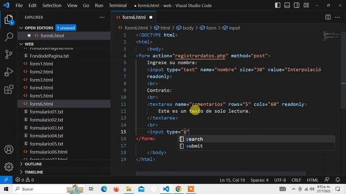Click the editor minimap preview
Image resolution: width=346 pixels, height=194 pixels.
click(x=331, y=36)
